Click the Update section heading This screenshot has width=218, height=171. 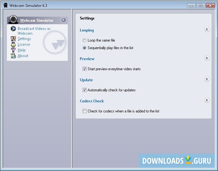point(86,80)
